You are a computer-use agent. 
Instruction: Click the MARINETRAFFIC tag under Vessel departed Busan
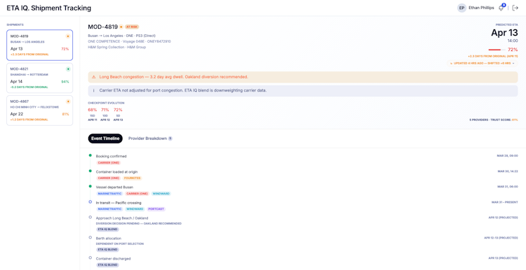(109, 194)
